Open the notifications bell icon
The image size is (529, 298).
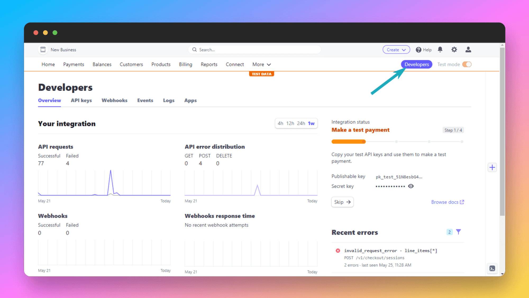click(x=440, y=49)
